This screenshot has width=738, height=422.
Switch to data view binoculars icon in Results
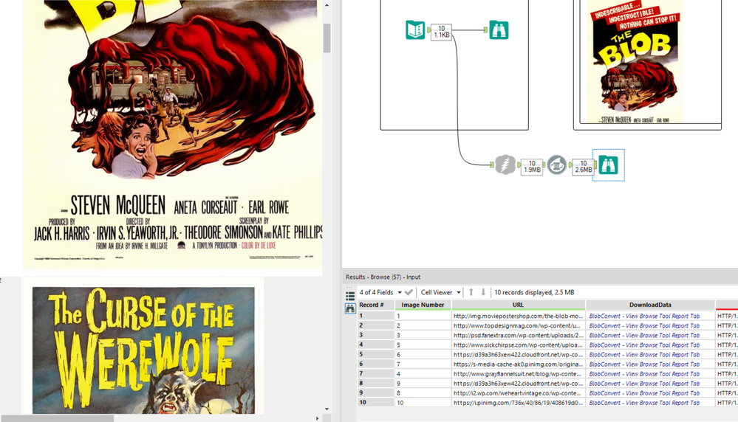pyautogui.click(x=350, y=308)
